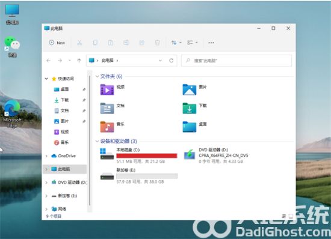Viewport: 331px width, 239px height.
Task: Open the View layout options dropdown
Action: coord(192,43)
